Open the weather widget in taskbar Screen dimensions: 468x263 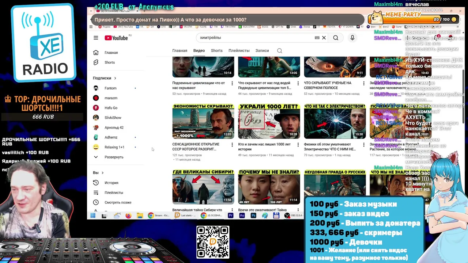pos(117,216)
